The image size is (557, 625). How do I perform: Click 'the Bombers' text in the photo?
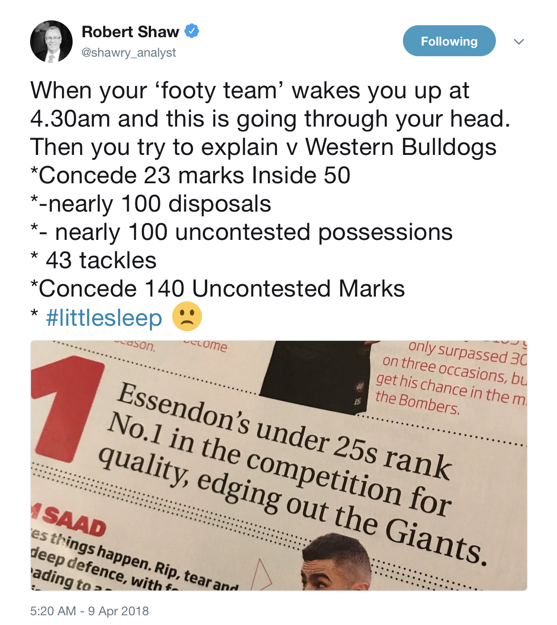418,402
